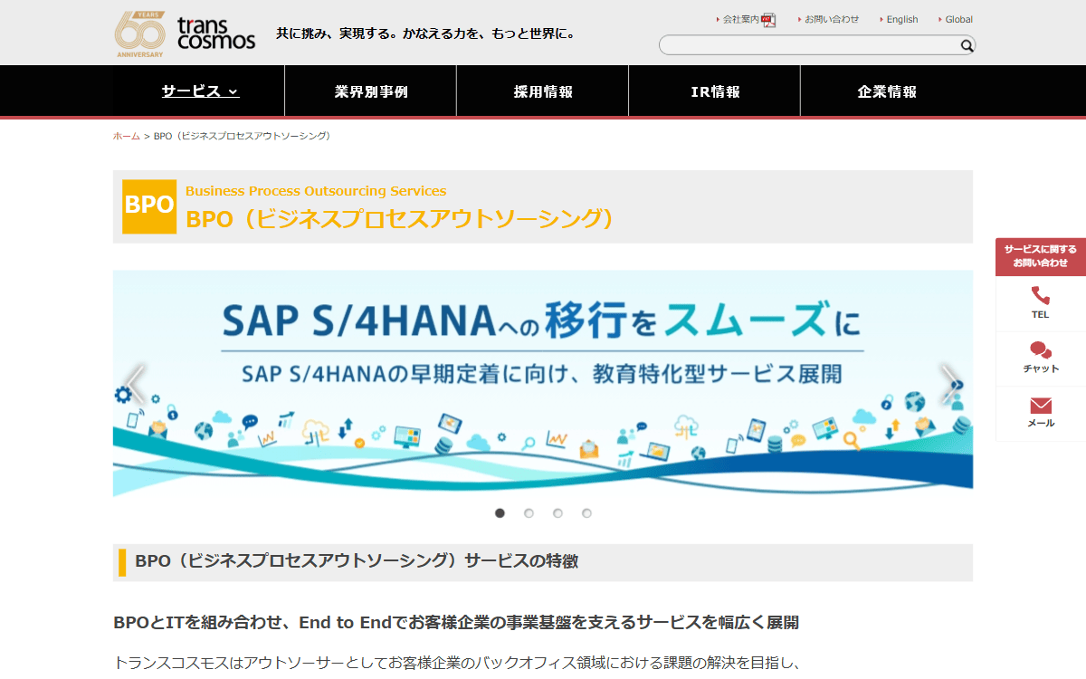1086x679 pixels.
Task: Open the 採用情報 menu item
Action: (543, 91)
